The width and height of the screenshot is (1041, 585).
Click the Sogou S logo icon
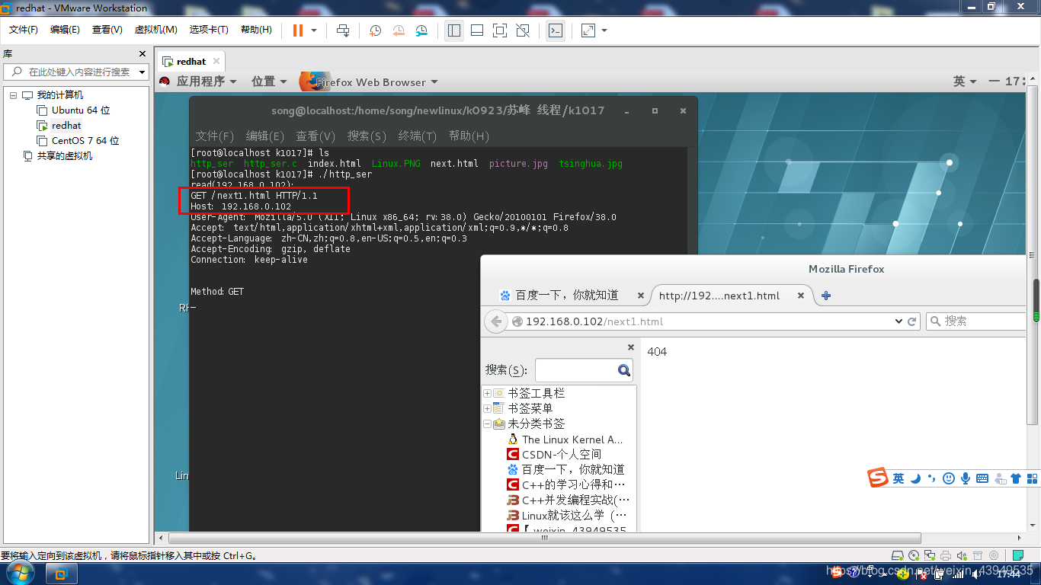point(879,478)
